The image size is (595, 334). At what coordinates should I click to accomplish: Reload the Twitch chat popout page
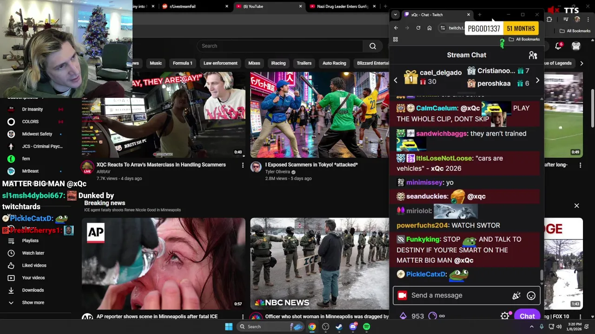418,28
